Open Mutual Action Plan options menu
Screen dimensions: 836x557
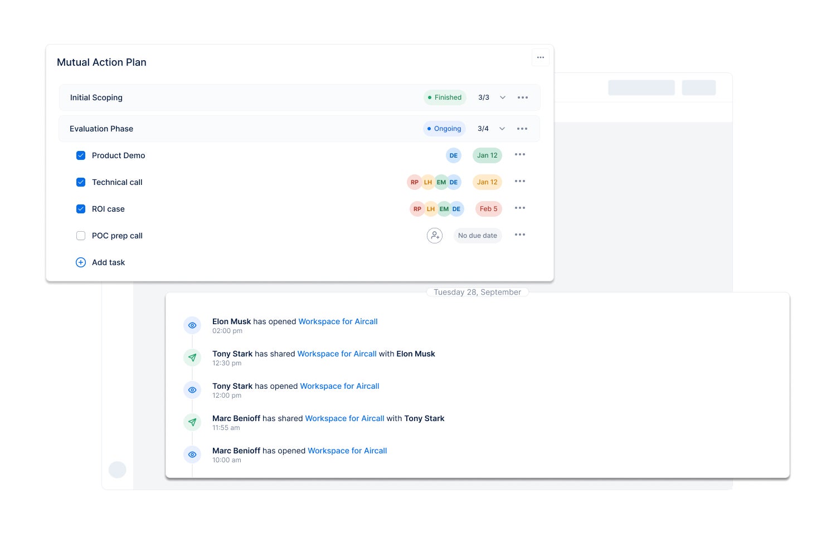coord(540,57)
